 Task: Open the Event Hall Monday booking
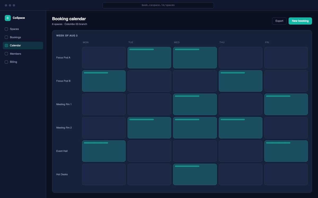(104, 151)
